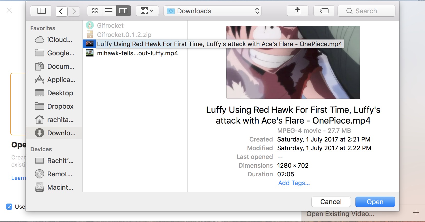Select Downloads in the sidebar
Image resolution: width=425 pixels, height=222 pixels.
tap(54, 133)
